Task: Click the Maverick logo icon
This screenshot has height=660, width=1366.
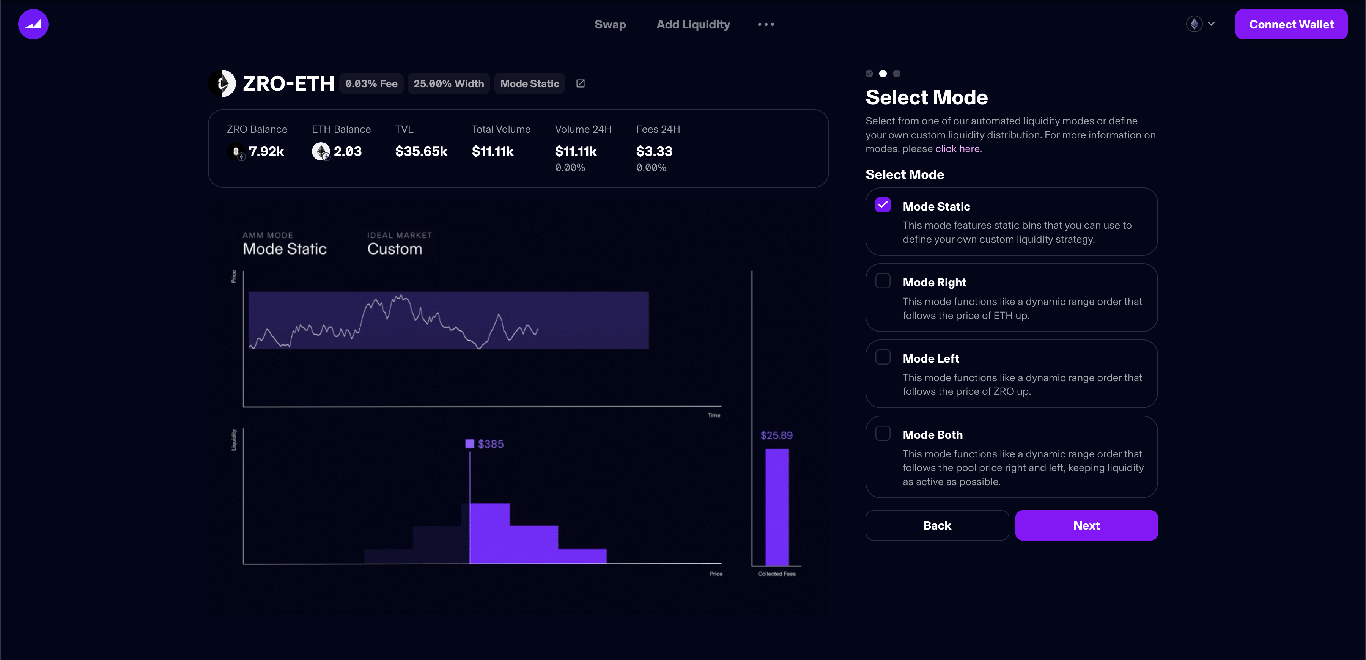Action: 33,24
